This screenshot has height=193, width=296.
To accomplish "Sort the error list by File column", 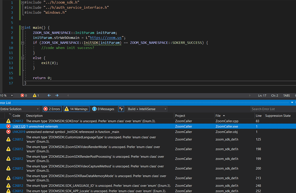I will click(x=218, y=116).
